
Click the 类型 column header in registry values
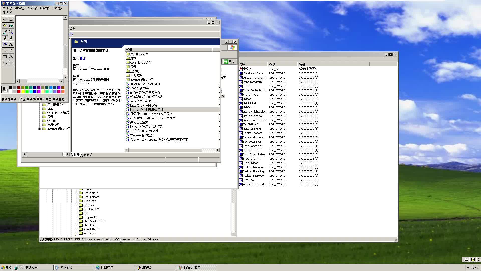(282, 64)
